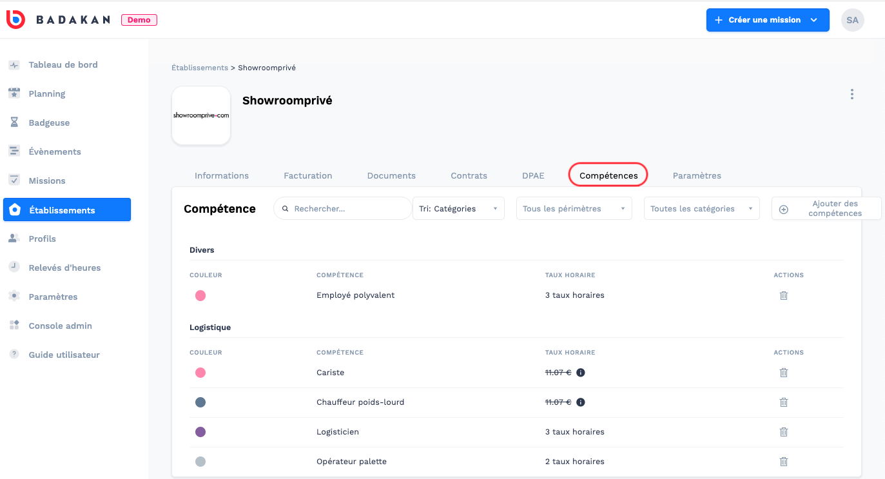
Task: Go to Établissements breadcrumb link
Action: 200,68
